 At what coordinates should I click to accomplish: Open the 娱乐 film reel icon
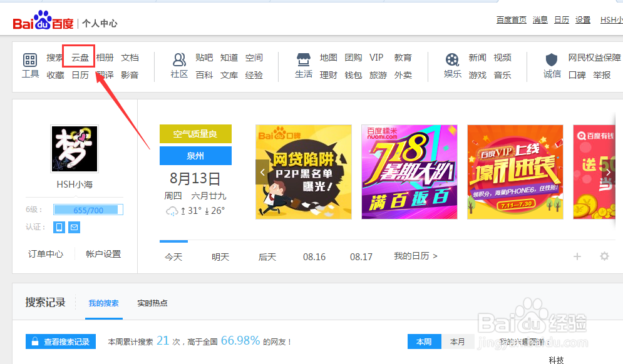(452, 60)
